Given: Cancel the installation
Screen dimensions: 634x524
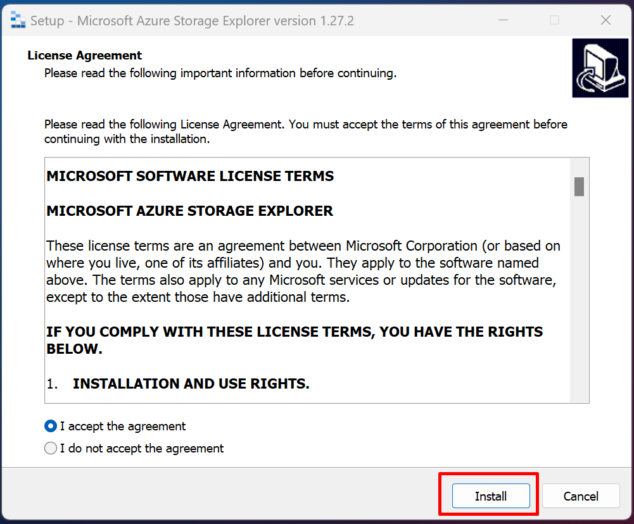Looking at the screenshot, I should click(x=580, y=496).
